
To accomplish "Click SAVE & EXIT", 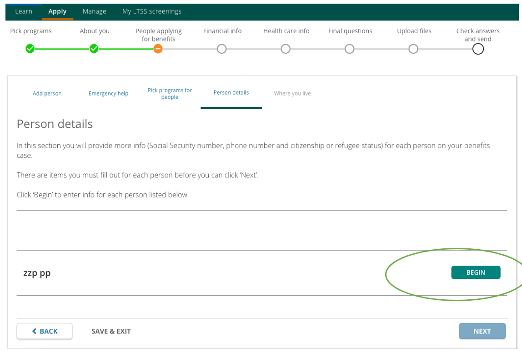I will [x=111, y=331].
